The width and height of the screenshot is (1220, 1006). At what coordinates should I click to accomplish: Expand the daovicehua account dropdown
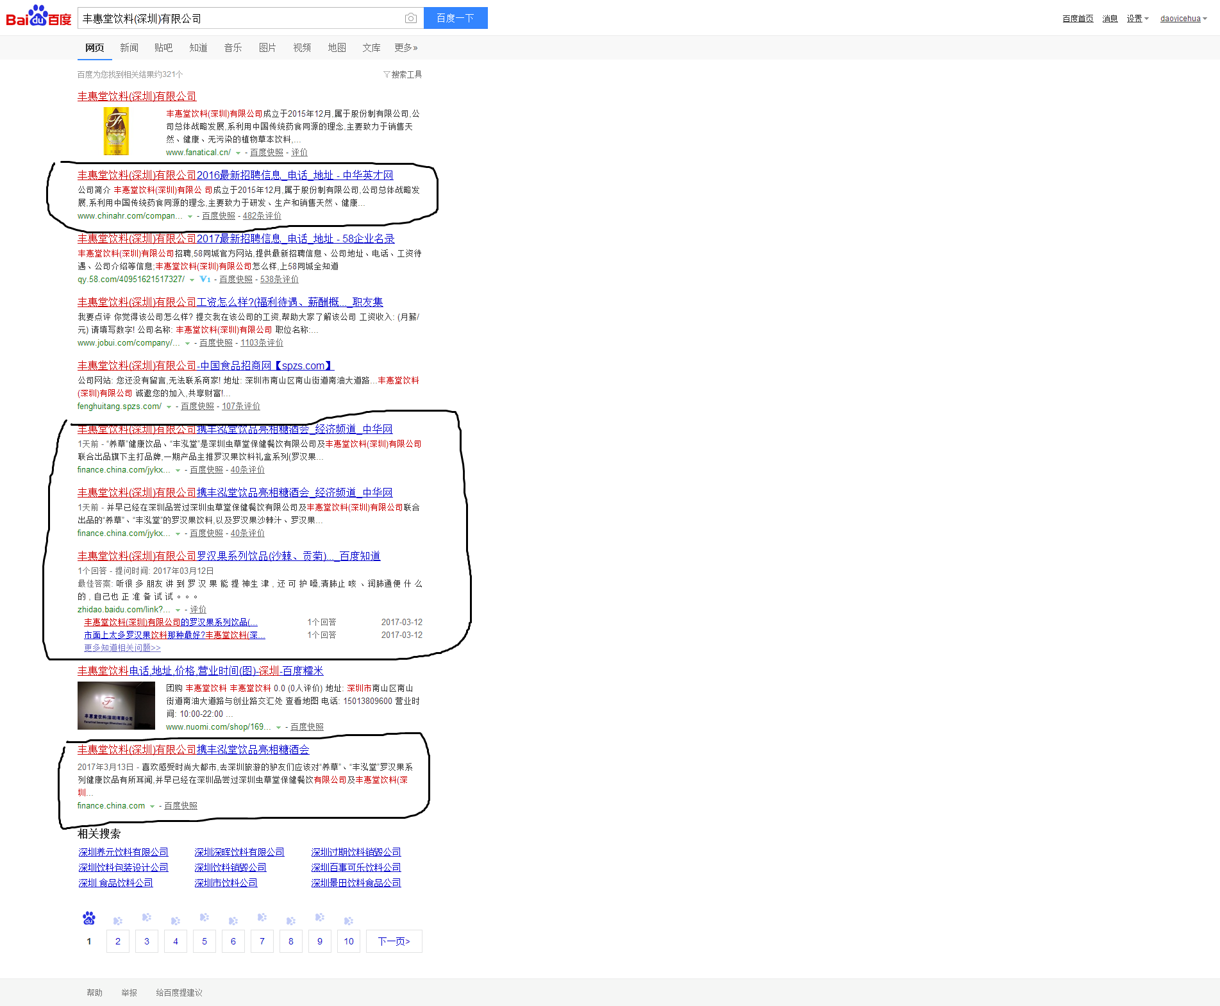[x=1183, y=19]
